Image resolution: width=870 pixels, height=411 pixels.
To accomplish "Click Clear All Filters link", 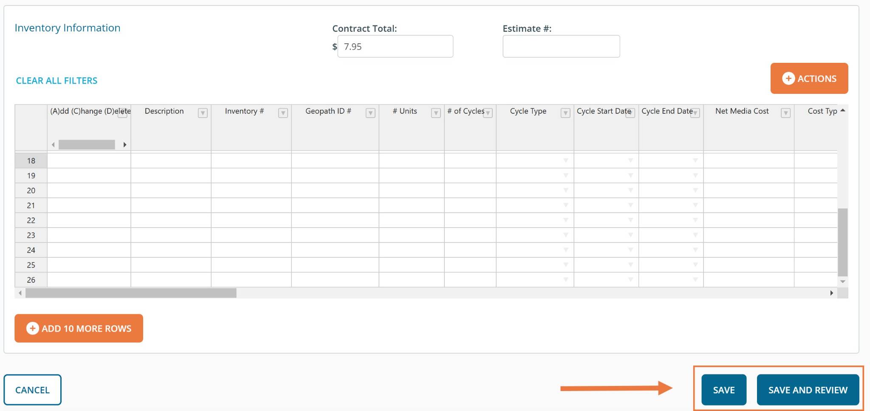I will click(56, 81).
